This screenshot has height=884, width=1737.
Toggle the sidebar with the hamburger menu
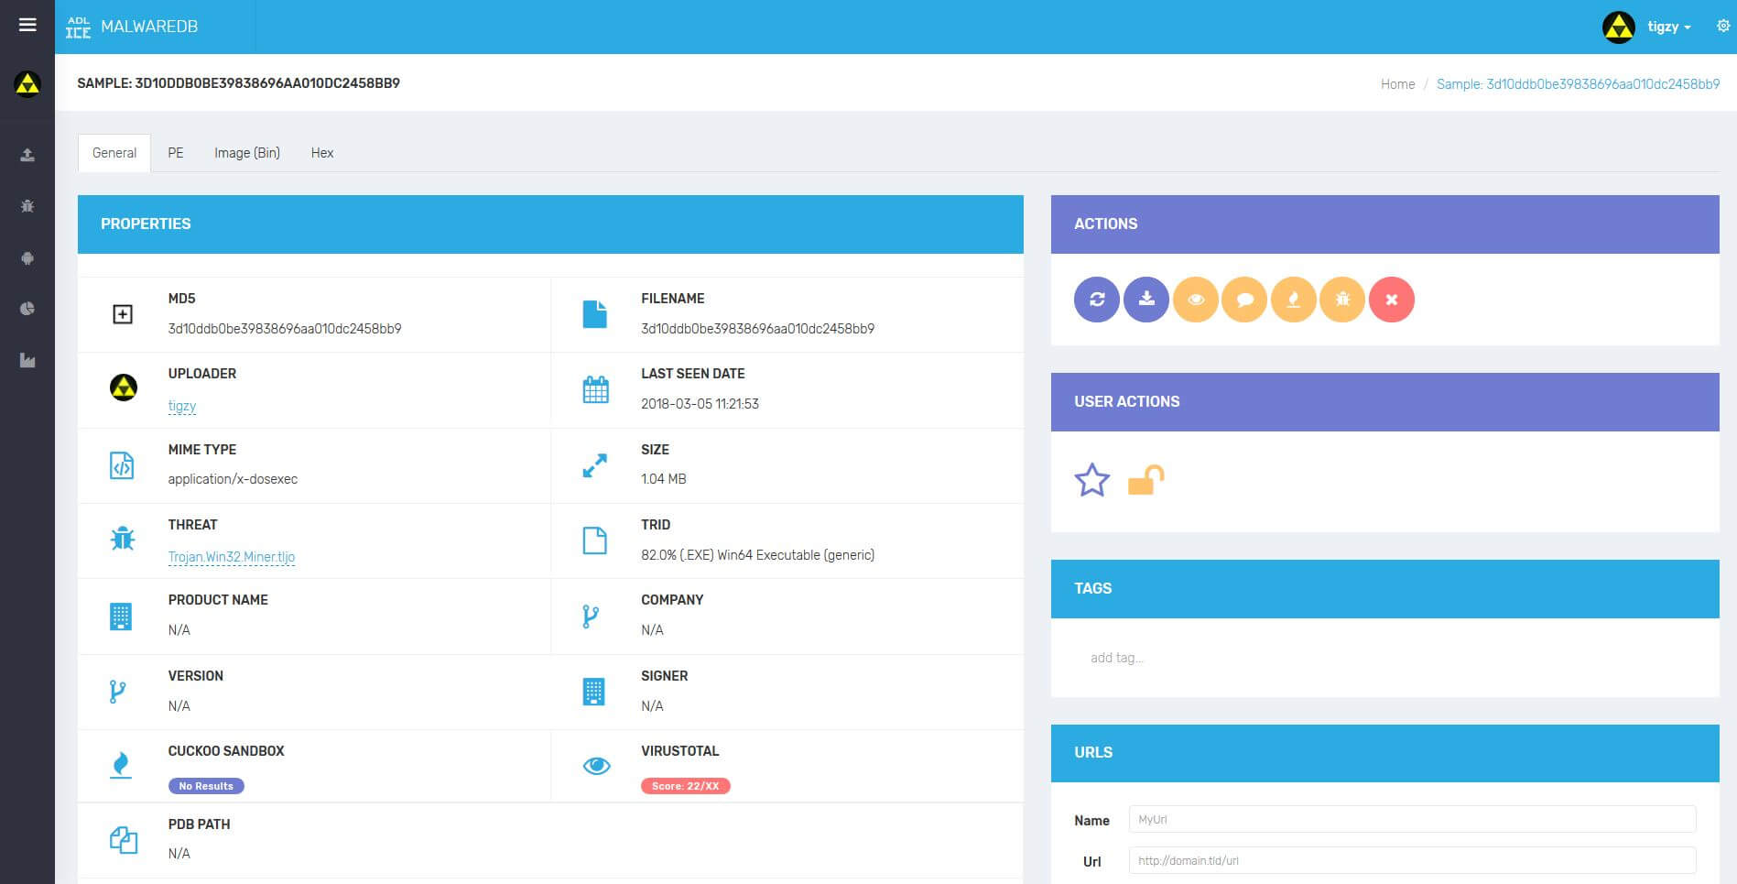click(27, 25)
